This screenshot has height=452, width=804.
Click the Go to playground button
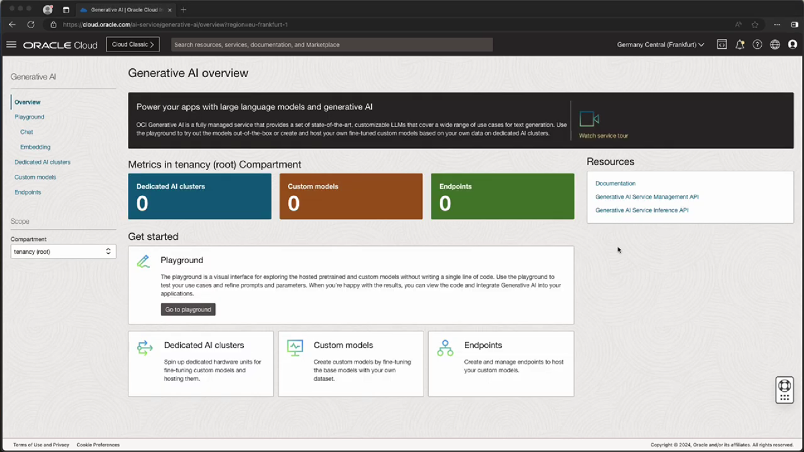coord(188,309)
